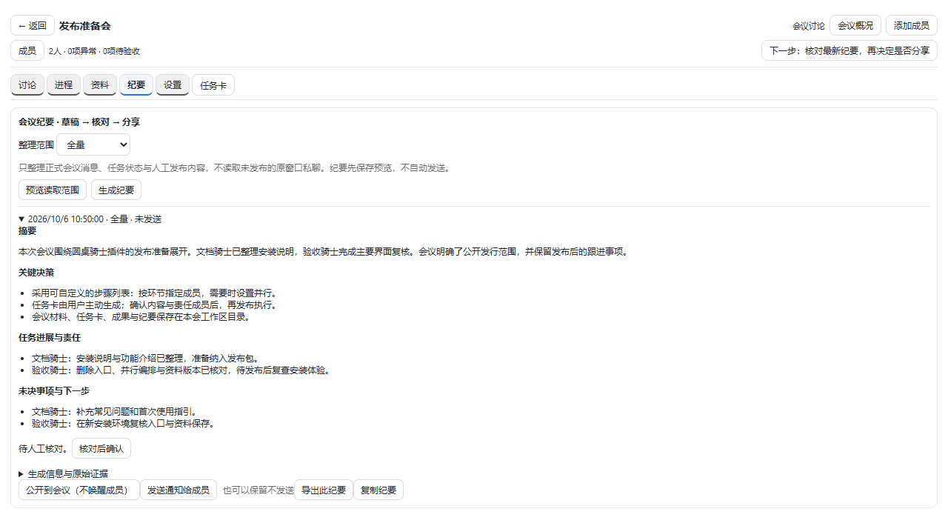
Task: Click 预览读取范围 button
Action: (x=53, y=190)
